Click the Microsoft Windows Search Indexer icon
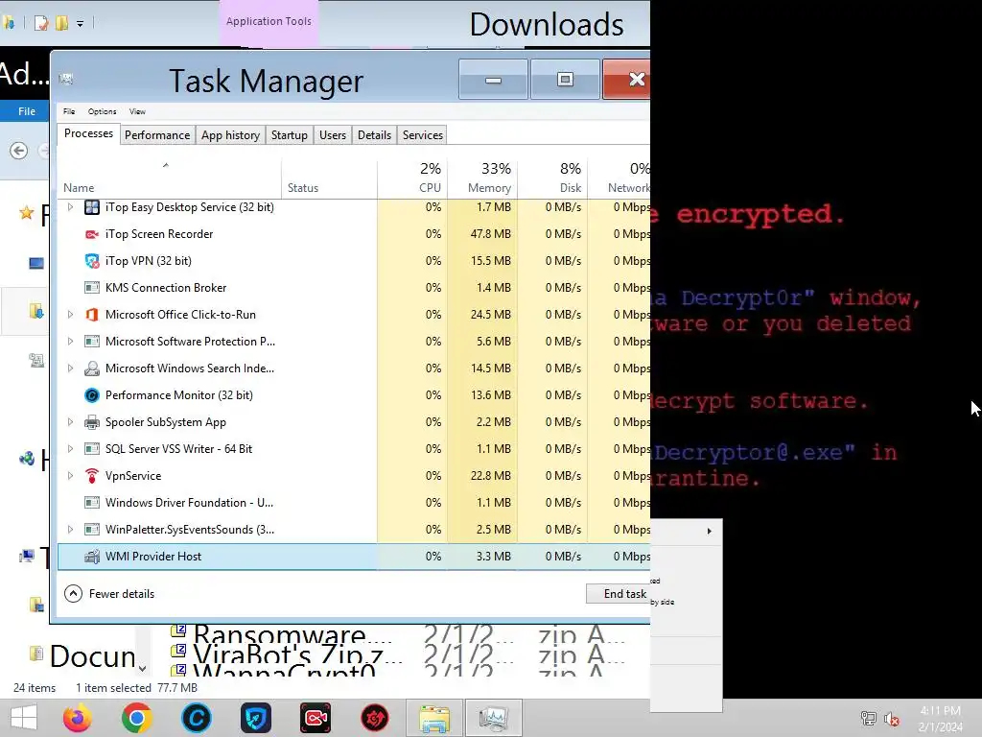The height and width of the screenshot is (737, 982). tap(92, 368)
